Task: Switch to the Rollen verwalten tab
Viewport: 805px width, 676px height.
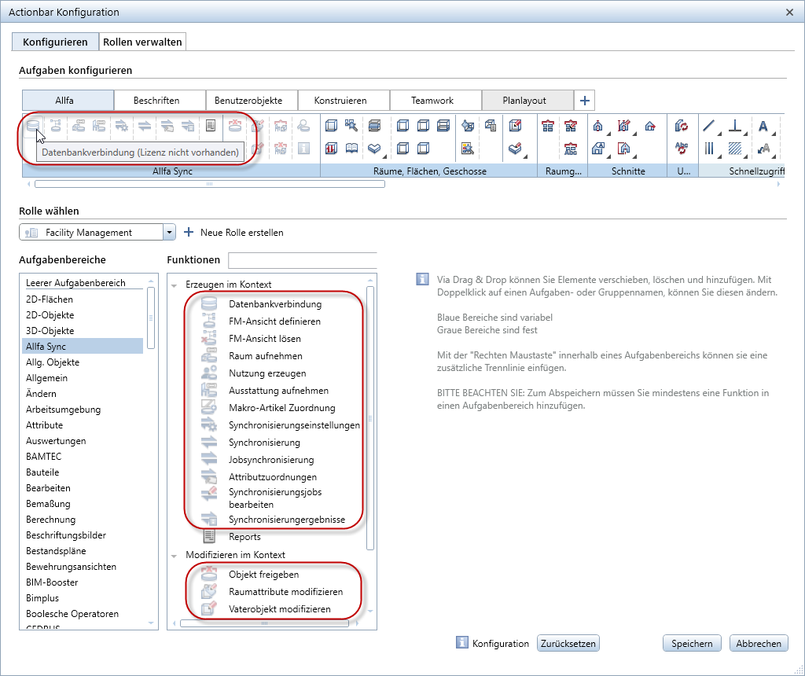Action: (142, 42)
